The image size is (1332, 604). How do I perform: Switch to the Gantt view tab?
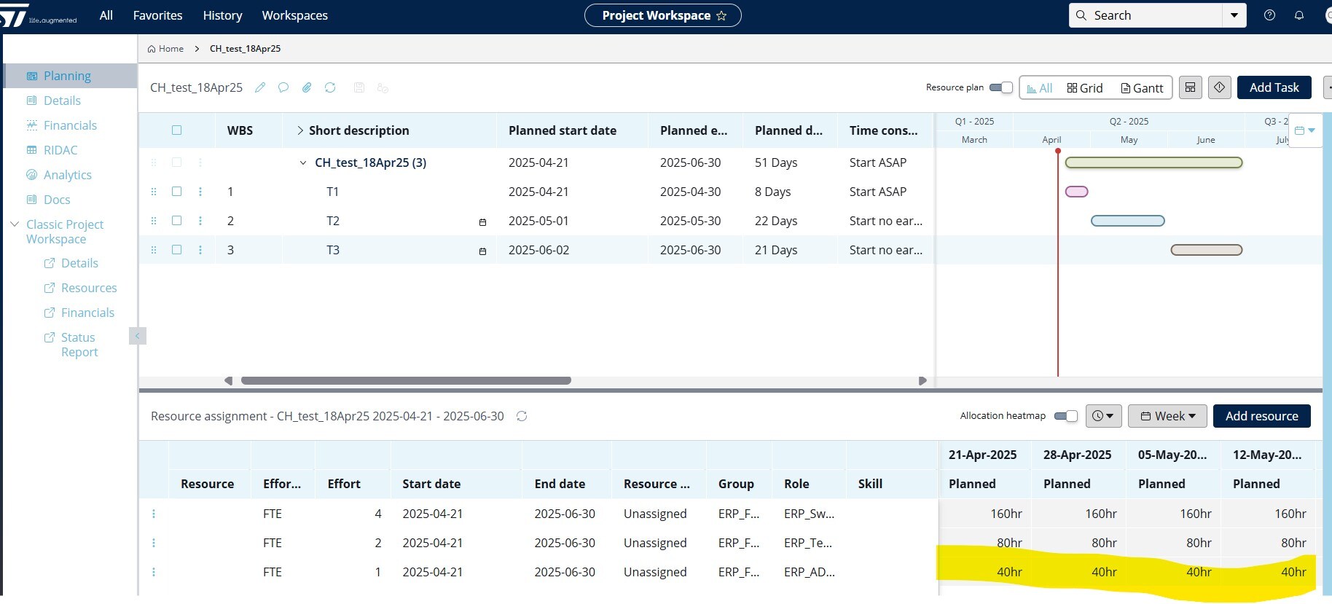pos(1142,88)
